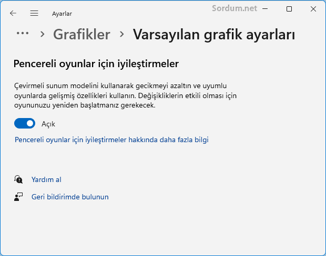Expand the breadcrumb ellipsis menu

tap(23, 33)
